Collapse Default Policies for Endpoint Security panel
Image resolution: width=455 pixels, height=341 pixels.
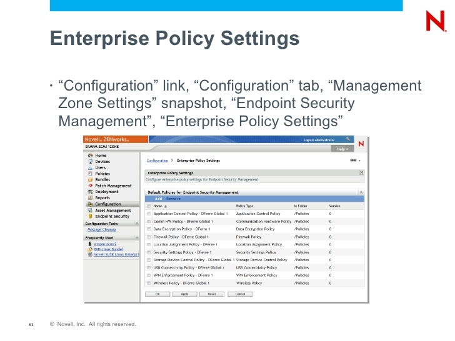361,192
